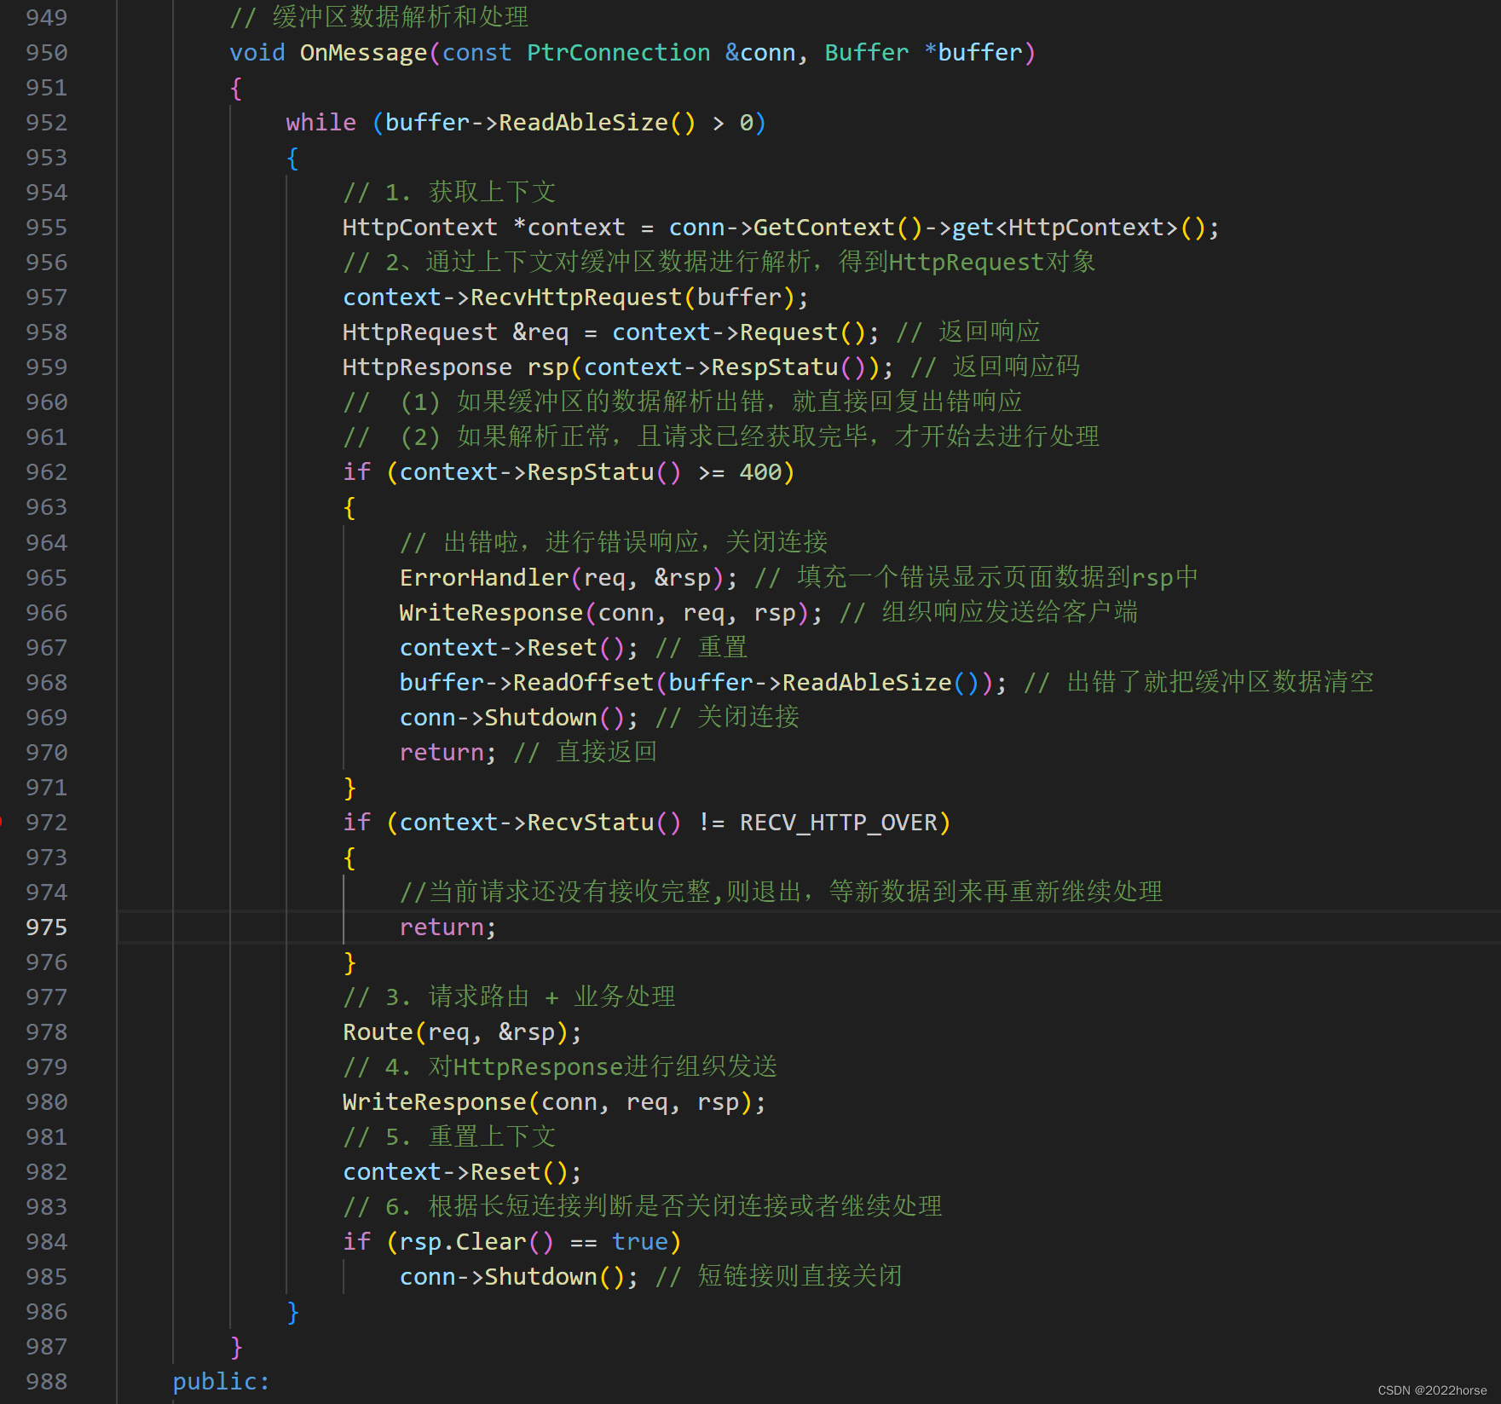The image size is (1501, 1404).
Task: Click the true keyword on line 984
Action: [639, 1242]
